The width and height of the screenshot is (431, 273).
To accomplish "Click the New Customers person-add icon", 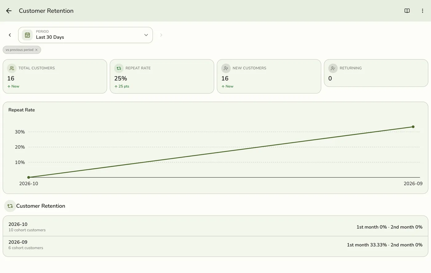I will coord(226,68).
